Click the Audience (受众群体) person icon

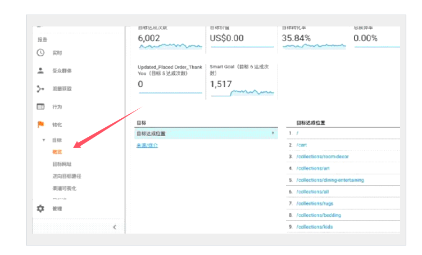pos(40,71)
